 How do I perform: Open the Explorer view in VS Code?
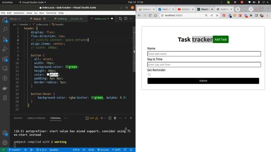5,20
